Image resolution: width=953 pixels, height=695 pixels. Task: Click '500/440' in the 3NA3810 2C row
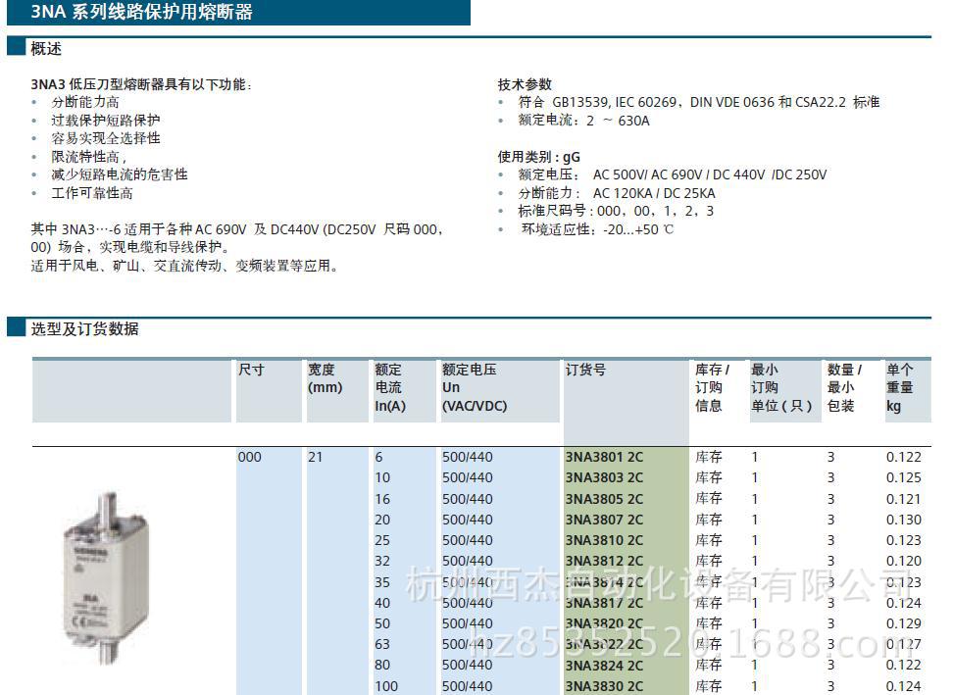coord(468,540)
